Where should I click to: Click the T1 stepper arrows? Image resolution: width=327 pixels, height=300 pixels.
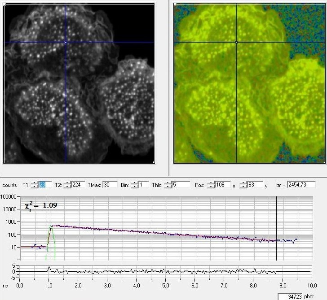click(x=35, y=185)
